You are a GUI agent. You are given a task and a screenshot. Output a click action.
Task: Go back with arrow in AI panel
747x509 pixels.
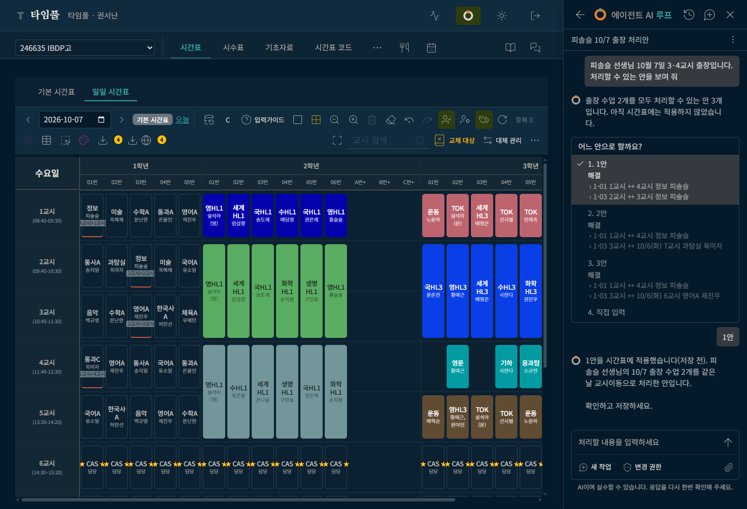(580, 15)
